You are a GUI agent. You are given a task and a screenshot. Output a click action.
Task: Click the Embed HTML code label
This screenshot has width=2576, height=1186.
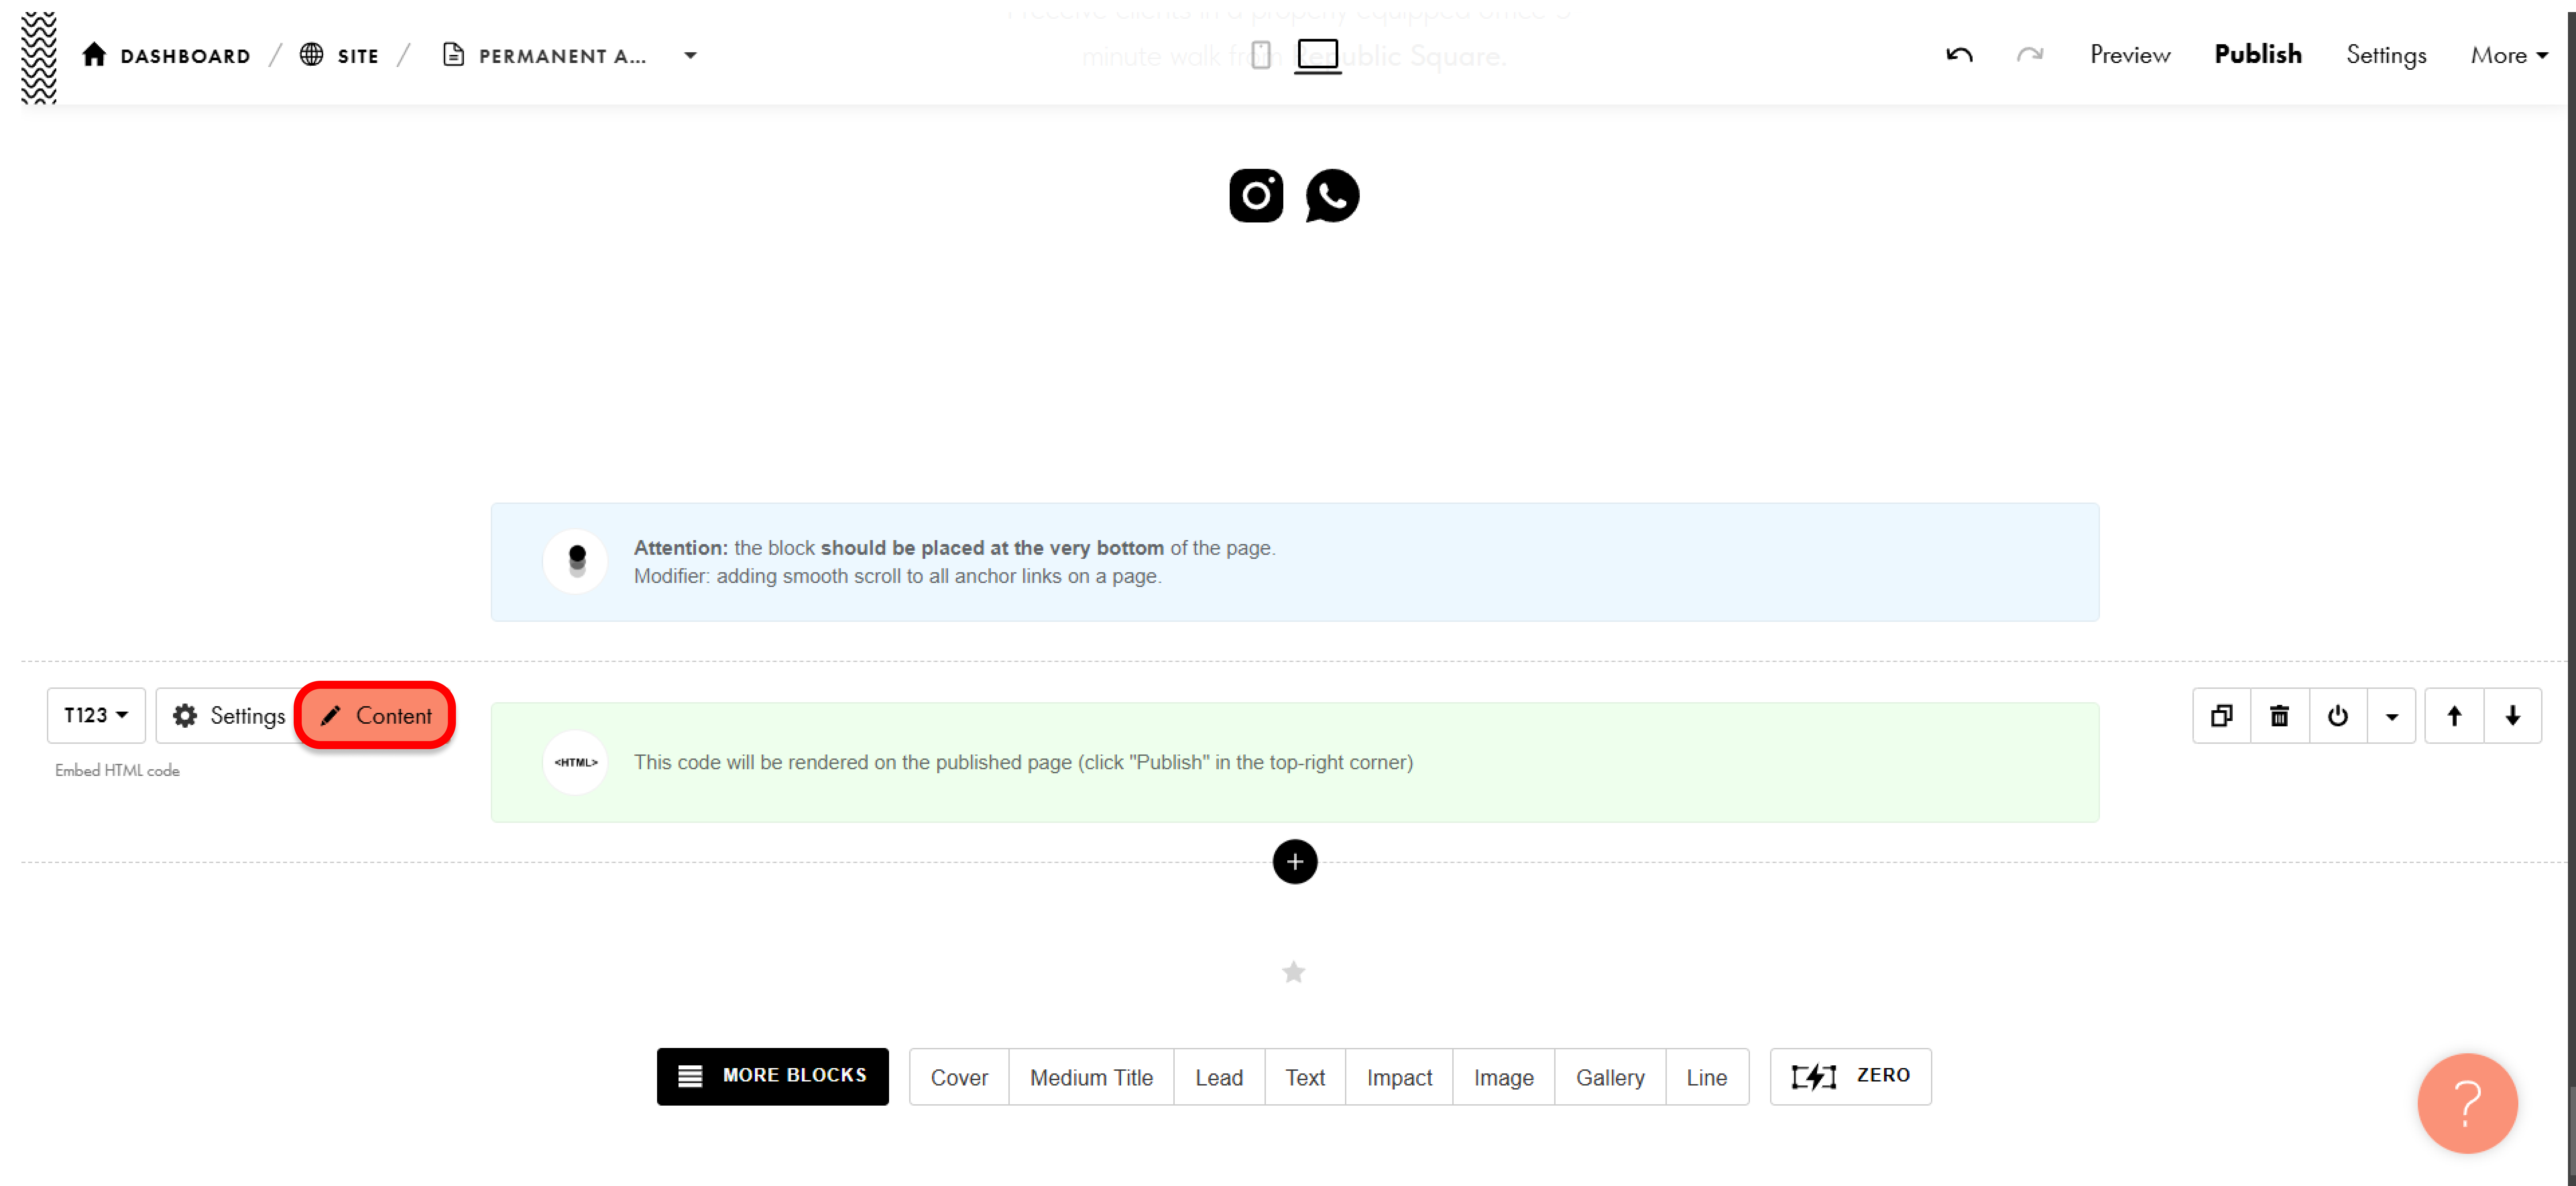pyautogui.click(x=117, y=770)
